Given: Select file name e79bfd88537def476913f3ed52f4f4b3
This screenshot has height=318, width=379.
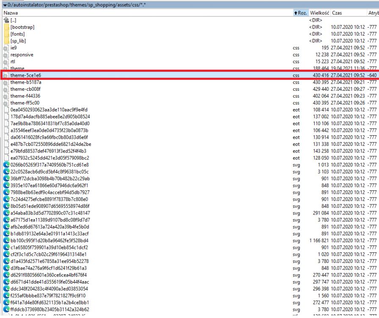Looking at the screenshot, I should pyautogui.click(x=48, y=151).
